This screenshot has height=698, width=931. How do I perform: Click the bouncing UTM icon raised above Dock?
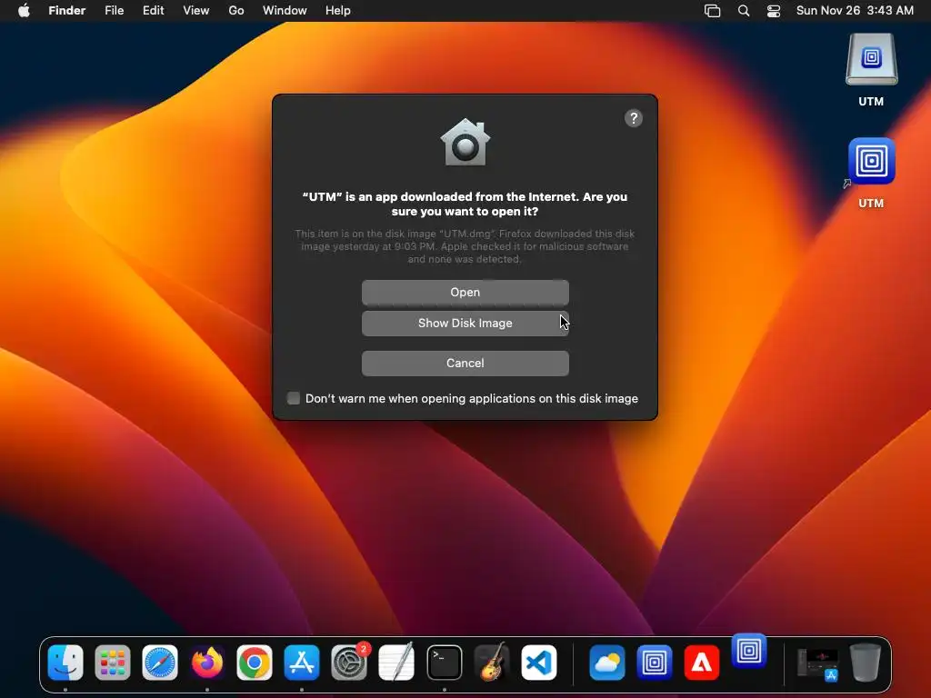click(x=749, y=651)
